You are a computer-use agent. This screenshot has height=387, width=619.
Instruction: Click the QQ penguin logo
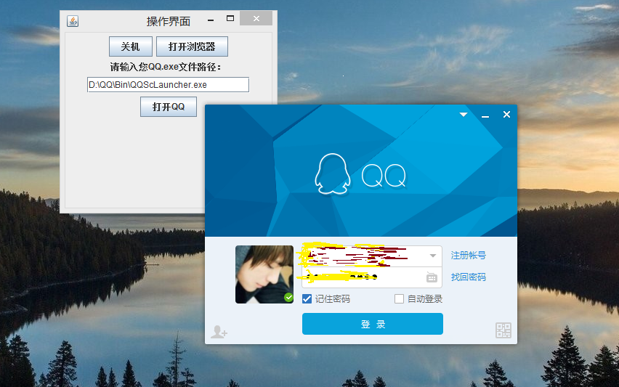click(333, 174)
